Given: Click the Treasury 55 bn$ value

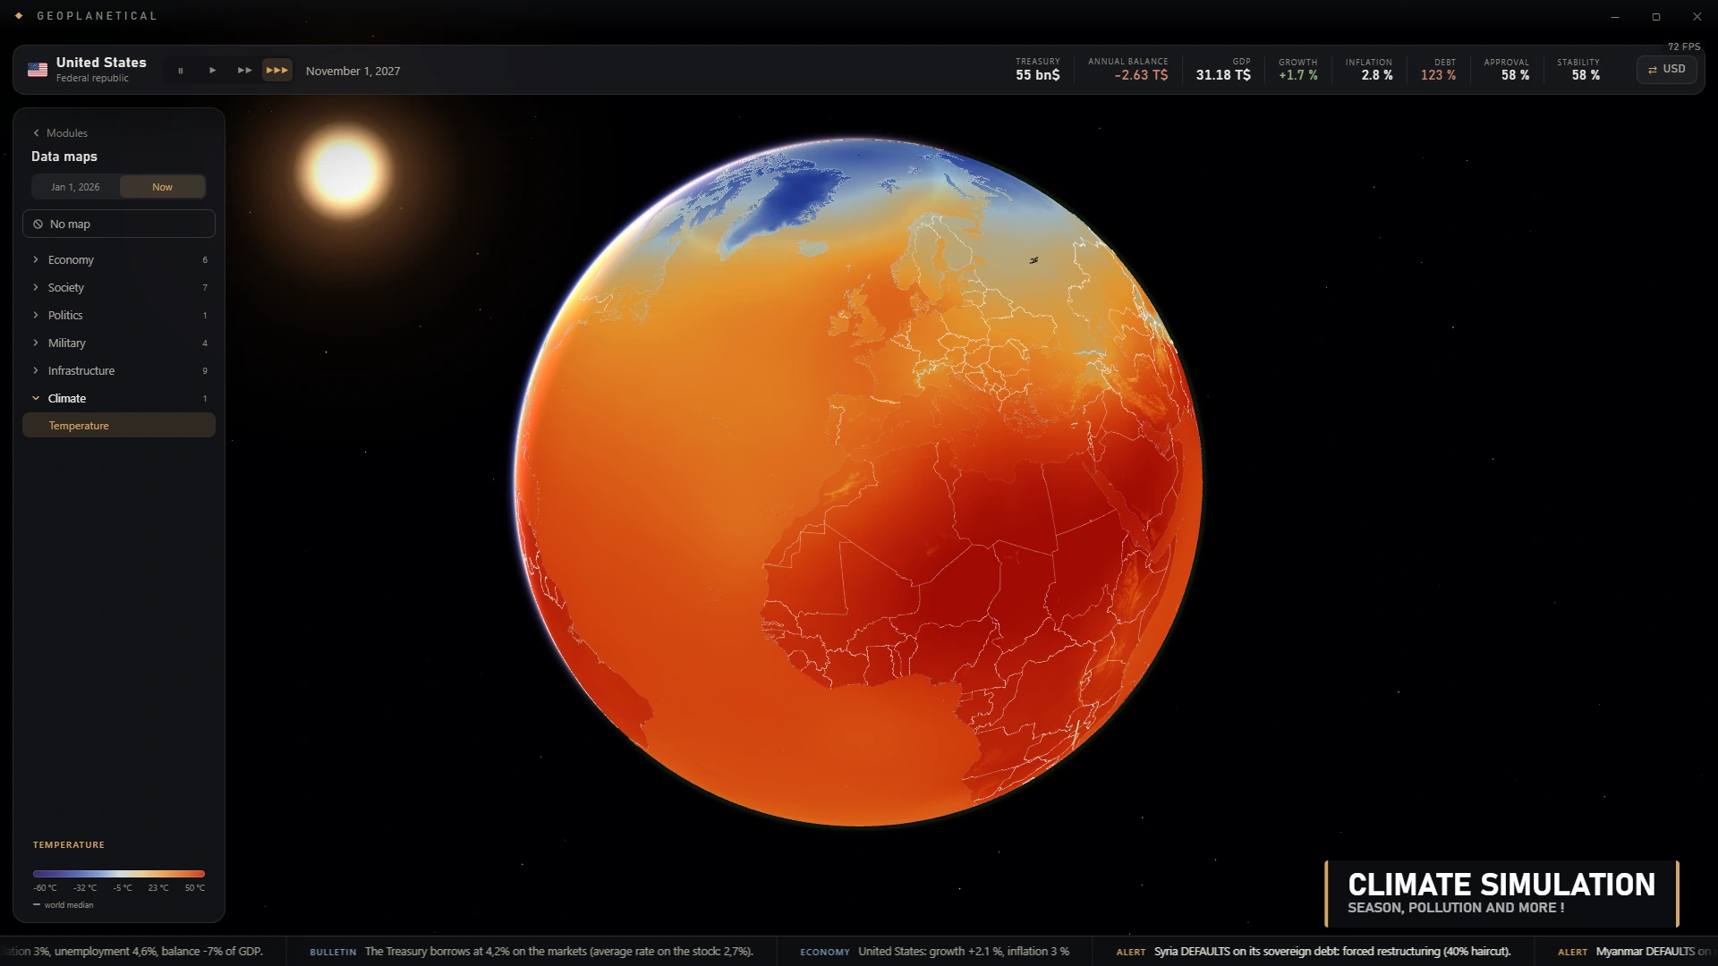Looking at the screenshot, I should tap(1037, 75).
